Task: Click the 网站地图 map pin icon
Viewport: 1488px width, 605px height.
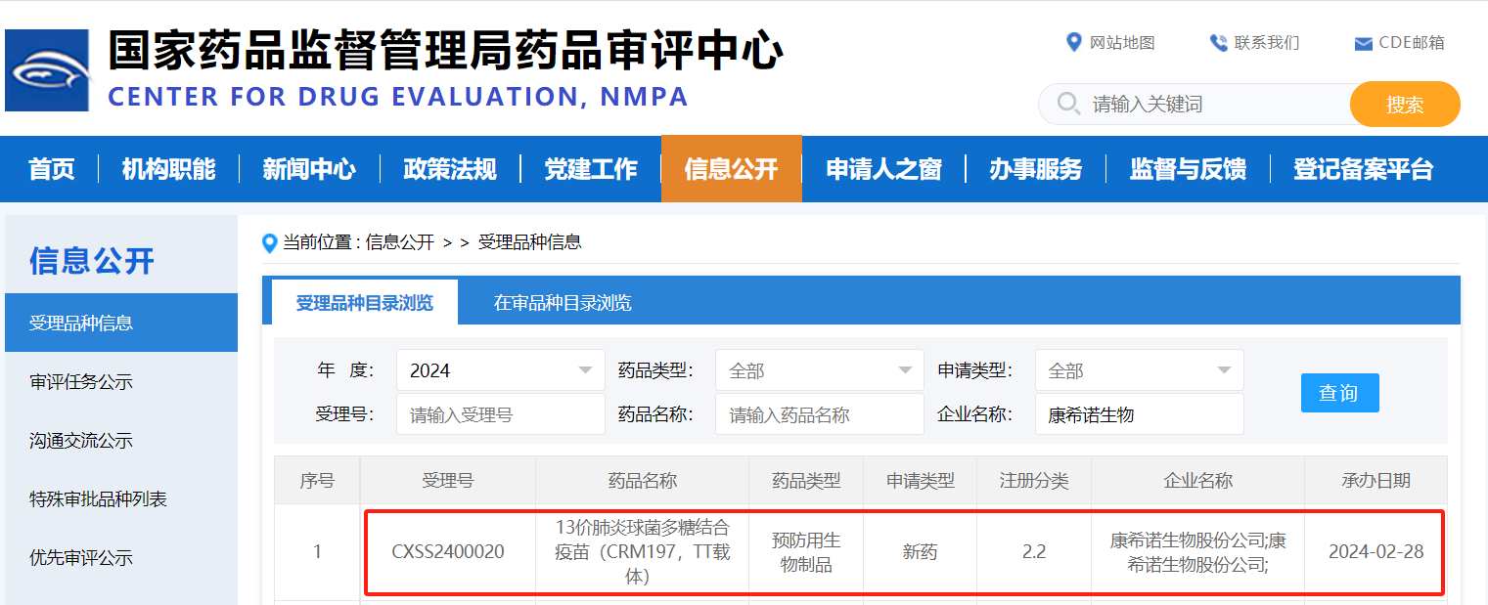Action: click(1073, 42)
